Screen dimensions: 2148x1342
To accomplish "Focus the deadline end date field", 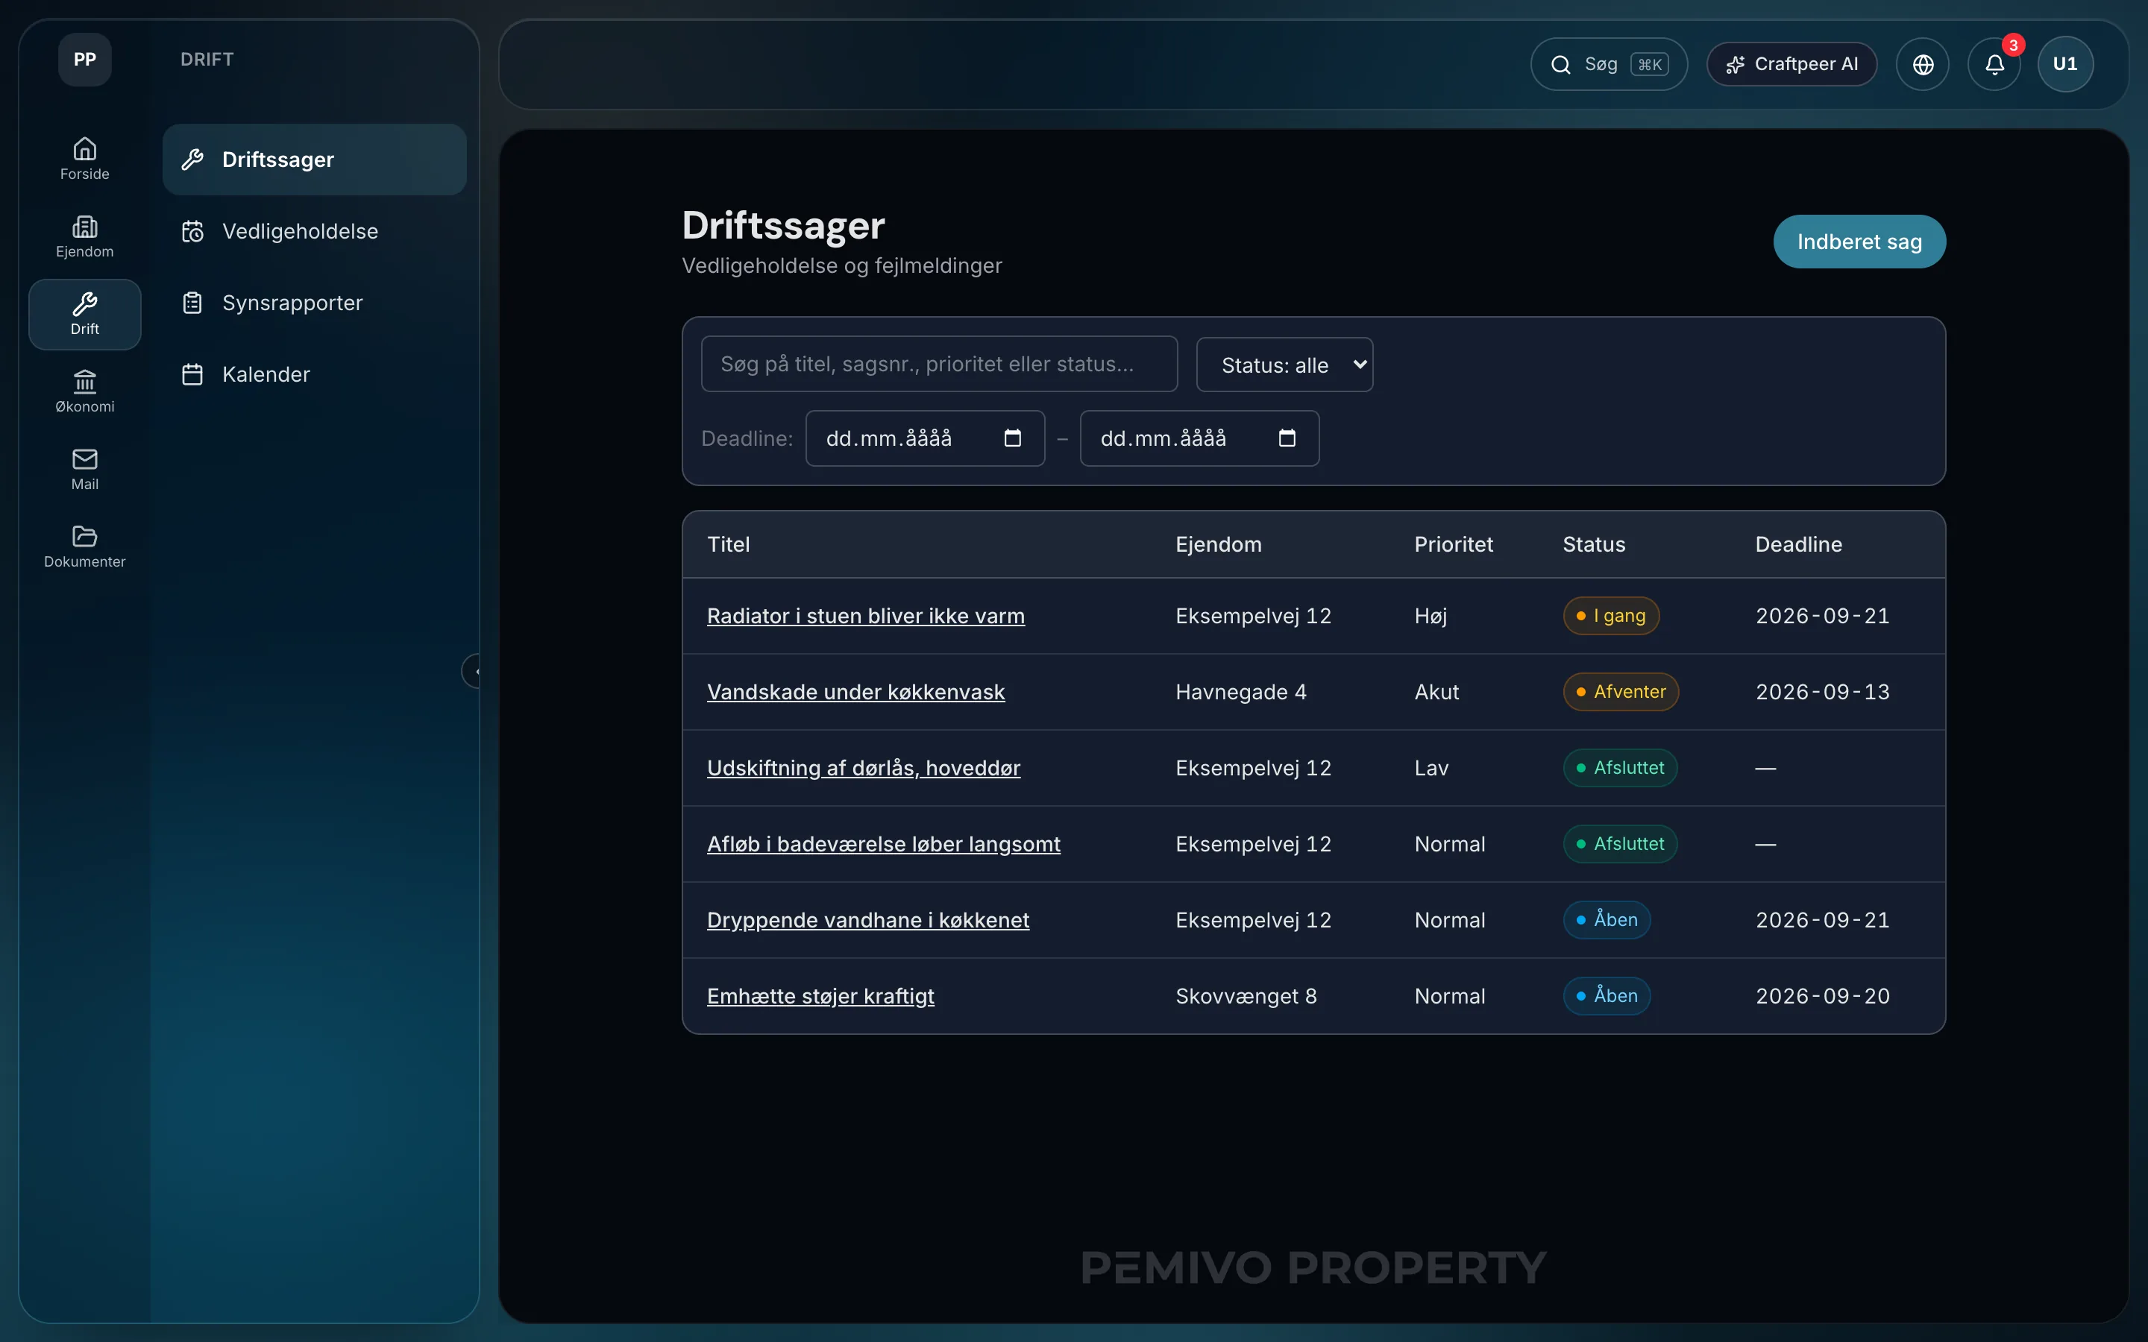I will [x=1199, y=438].
